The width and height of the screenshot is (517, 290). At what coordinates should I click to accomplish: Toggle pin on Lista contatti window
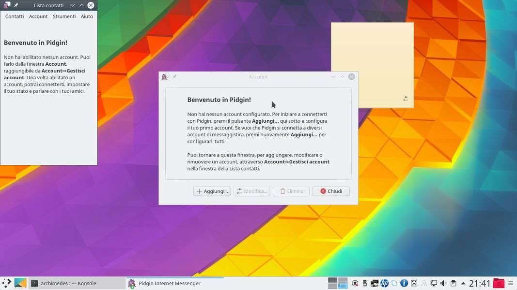coord(16,5)
